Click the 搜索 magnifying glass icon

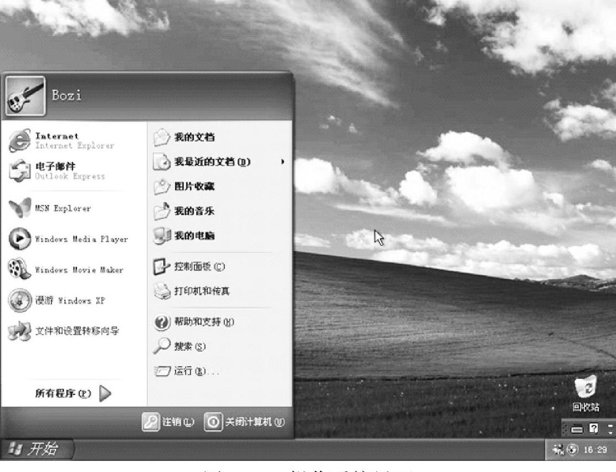click(161, 346)
